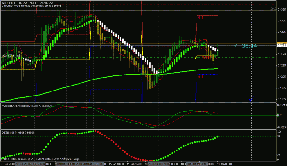This screenshot has height=166, width=287.
Task: Click price scale value 0.9305
Action: coord(282,21)
